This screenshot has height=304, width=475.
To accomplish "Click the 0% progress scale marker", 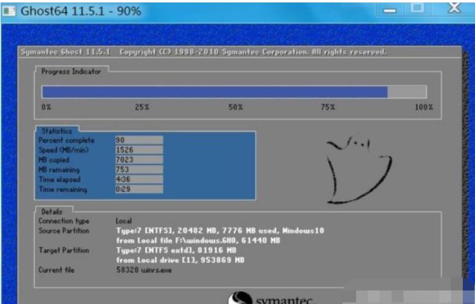I will coord(47,107).
